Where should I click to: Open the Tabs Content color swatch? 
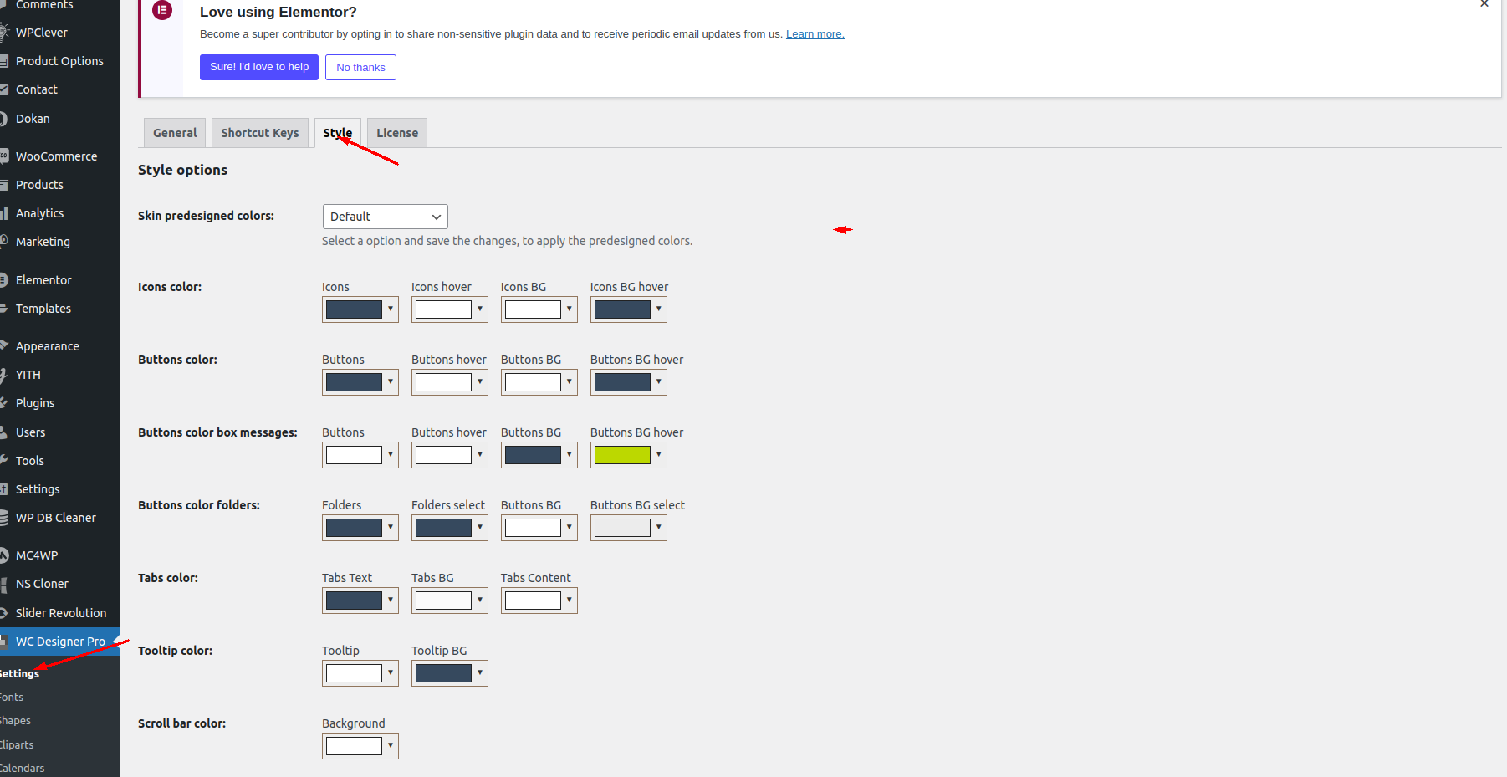point(533,601)
